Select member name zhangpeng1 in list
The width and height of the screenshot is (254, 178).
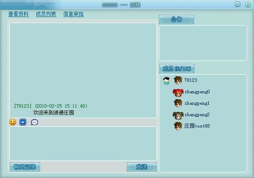(197, 103)
